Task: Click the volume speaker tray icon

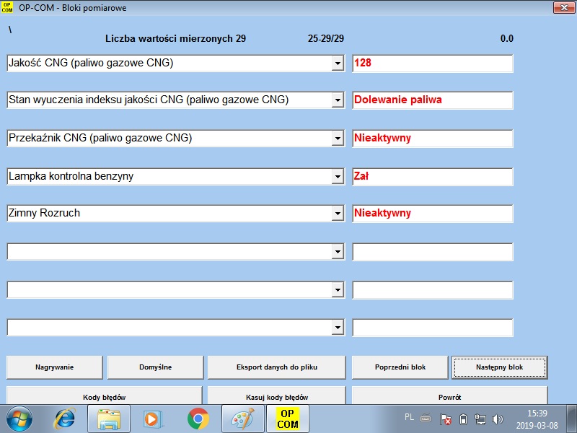Action: click(498, 419)
